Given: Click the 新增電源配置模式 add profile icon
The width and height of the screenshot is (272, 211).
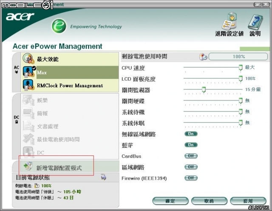Looking at the screenshot, I should (x=28, y=166).
